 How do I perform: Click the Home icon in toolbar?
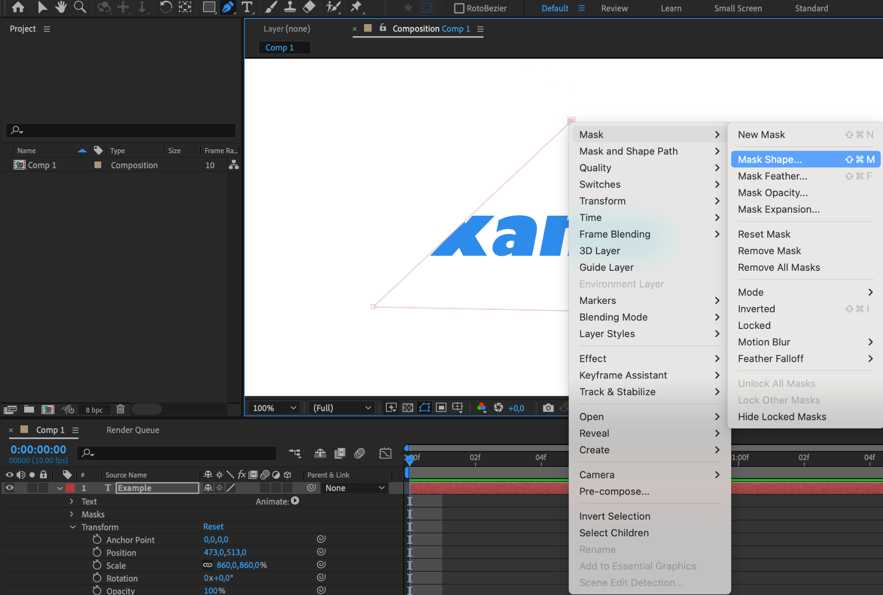pos(18,7)
